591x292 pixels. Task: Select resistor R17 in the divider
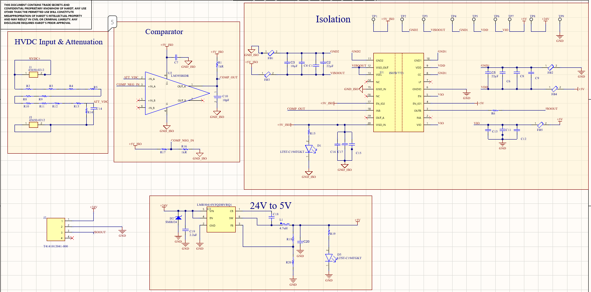(163, 149)
